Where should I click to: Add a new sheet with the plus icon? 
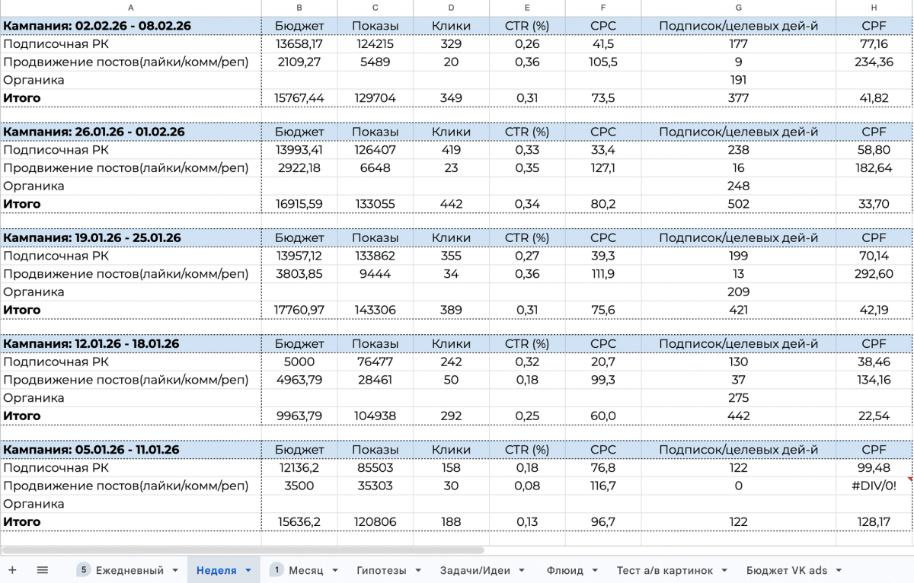[x=12, y=570]
